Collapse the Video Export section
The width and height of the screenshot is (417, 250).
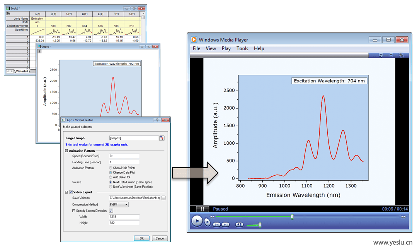tap(66, 192)
